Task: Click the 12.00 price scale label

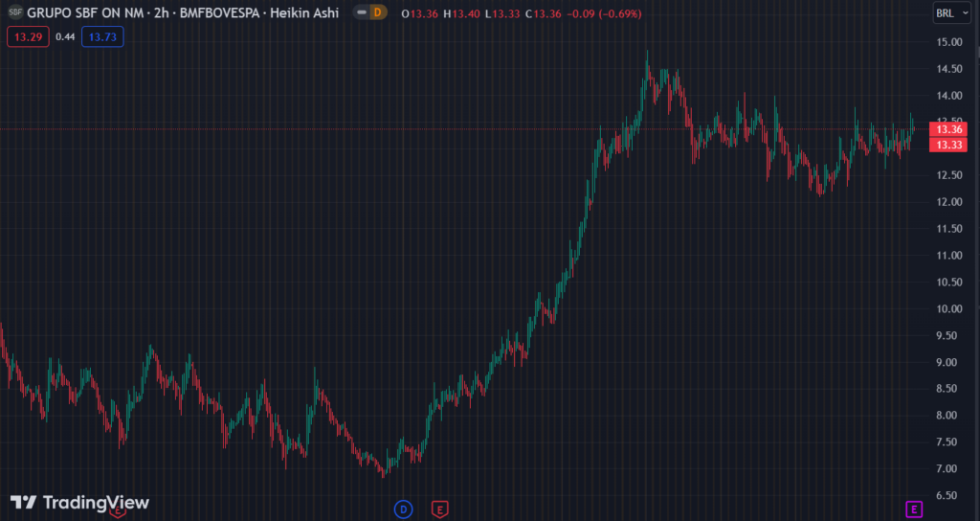Action: coord(948,202)
